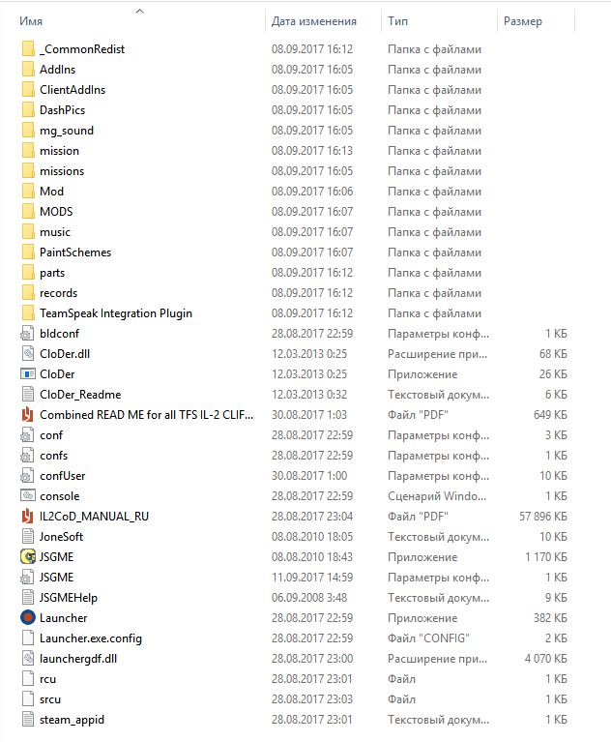This screenshot has height=742, width=611.
Task: Click the Combined READ ME PDF icon
Action: (28, 415)
